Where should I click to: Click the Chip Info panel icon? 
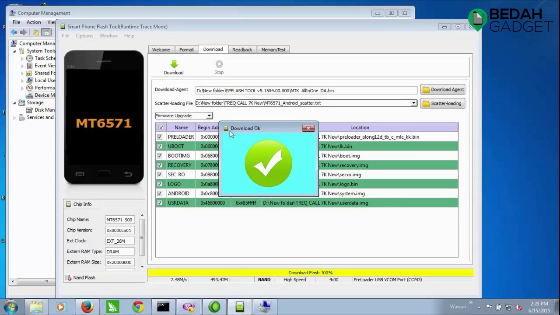[x=68, y=204]
